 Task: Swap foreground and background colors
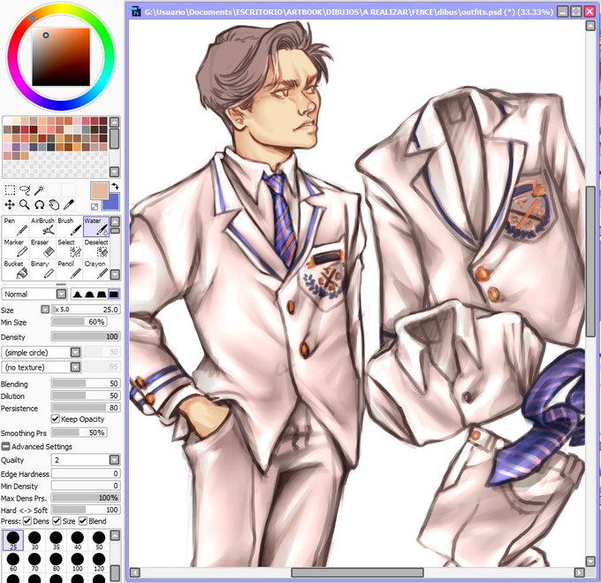[x=115, y=187]
